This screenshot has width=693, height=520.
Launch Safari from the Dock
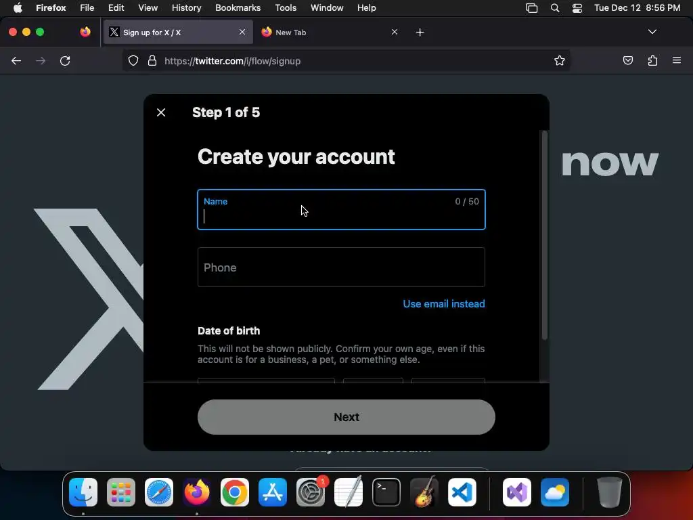[x=158, y=492]
